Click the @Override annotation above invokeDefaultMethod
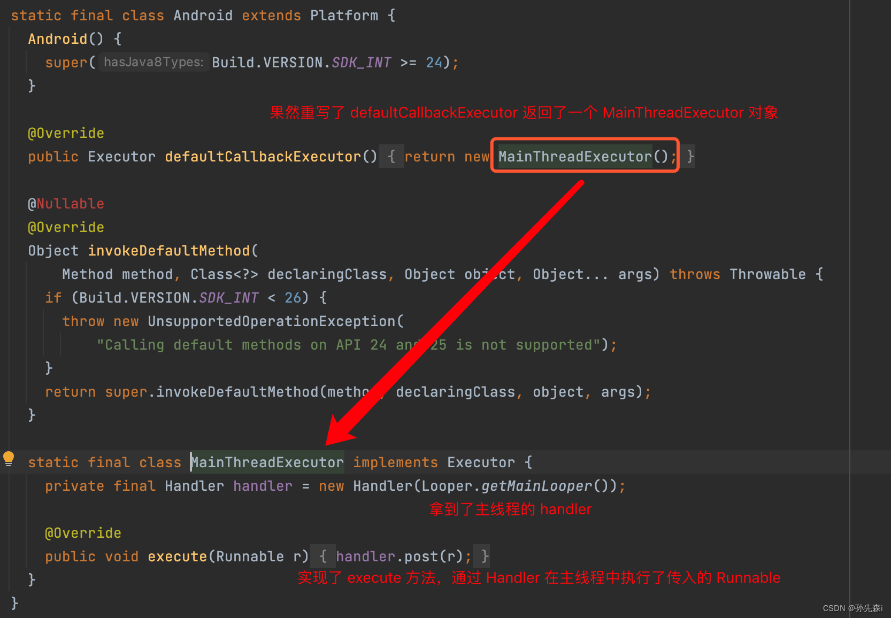Viewport: 891px width, 618px height. 66,227
